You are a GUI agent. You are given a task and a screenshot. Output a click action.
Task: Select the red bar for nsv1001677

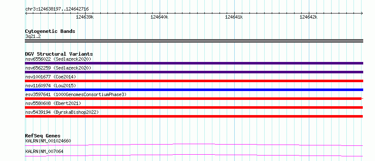tap(194, 81)
